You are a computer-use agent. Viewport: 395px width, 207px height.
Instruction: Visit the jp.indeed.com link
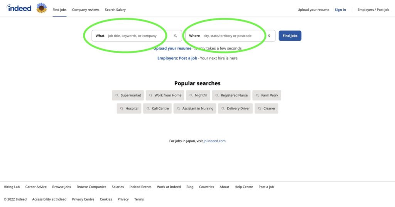click(x=214, y=141)
